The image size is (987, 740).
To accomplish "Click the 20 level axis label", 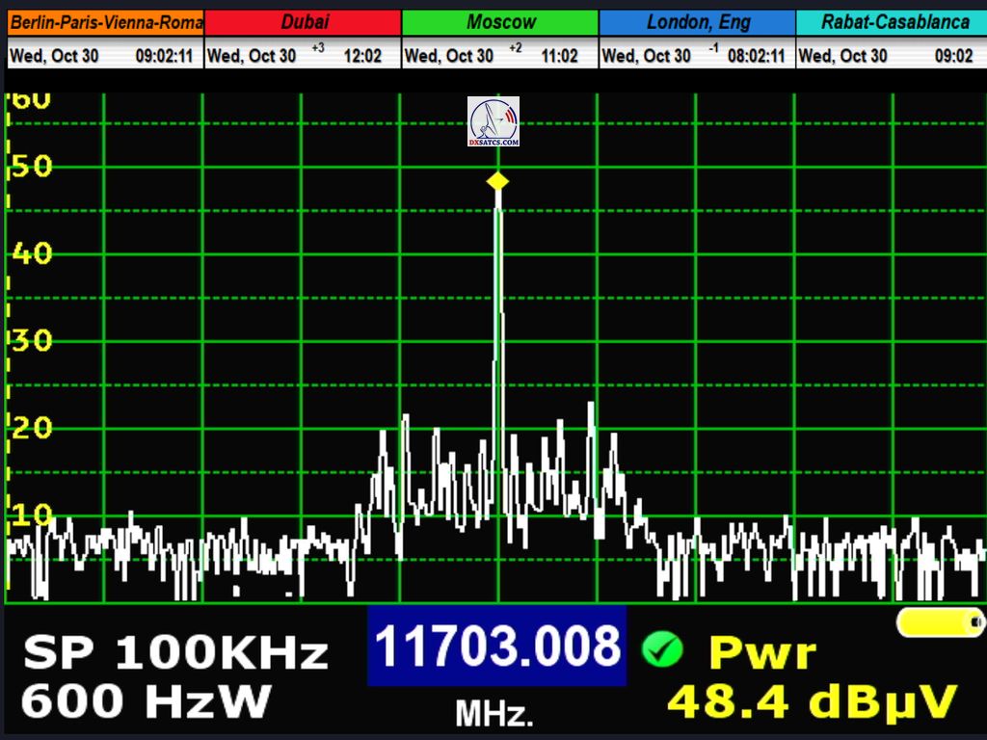I will 32,428.
